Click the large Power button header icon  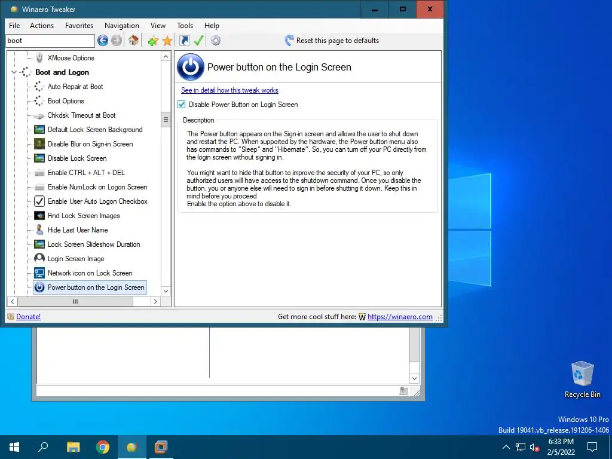tap(191, 67)
